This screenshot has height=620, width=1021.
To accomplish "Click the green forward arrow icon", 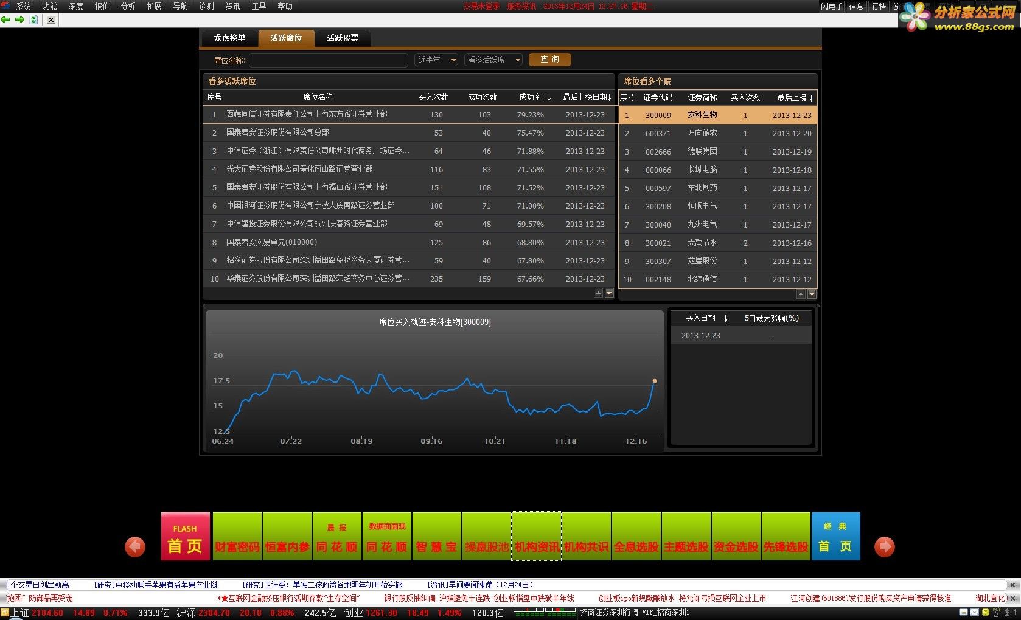I will (x=19, y=19).
